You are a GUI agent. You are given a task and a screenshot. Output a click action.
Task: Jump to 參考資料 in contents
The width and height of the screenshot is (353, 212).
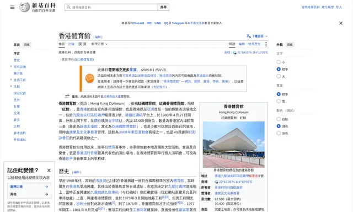coord(20,133)
